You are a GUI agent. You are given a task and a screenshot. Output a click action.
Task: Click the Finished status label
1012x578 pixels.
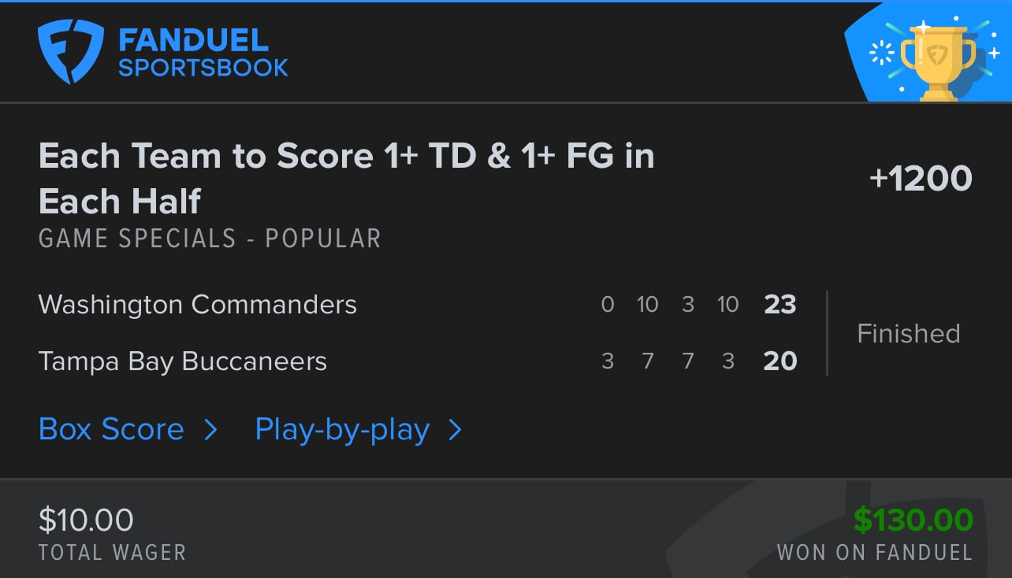click(909, 333)
